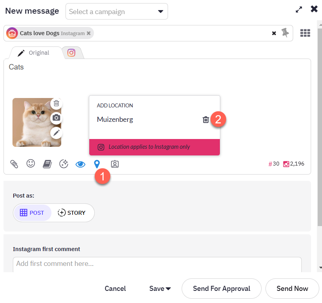The width and height of the screenshot is (322, 303).
Task: Open the content library book icon
Action: [x=47, y=164]
